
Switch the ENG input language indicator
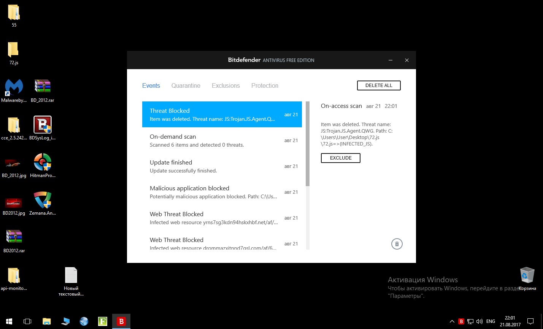pyautogui.click(x=491, y=321)
